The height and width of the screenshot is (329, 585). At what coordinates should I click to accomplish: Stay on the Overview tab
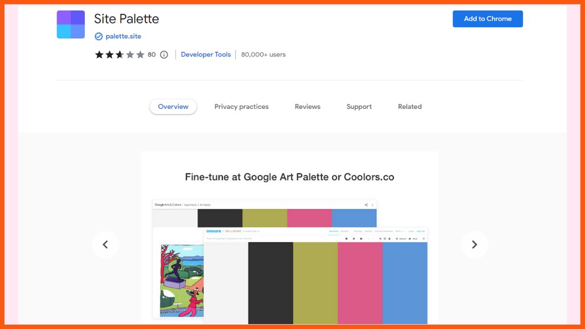click(173, 106)
